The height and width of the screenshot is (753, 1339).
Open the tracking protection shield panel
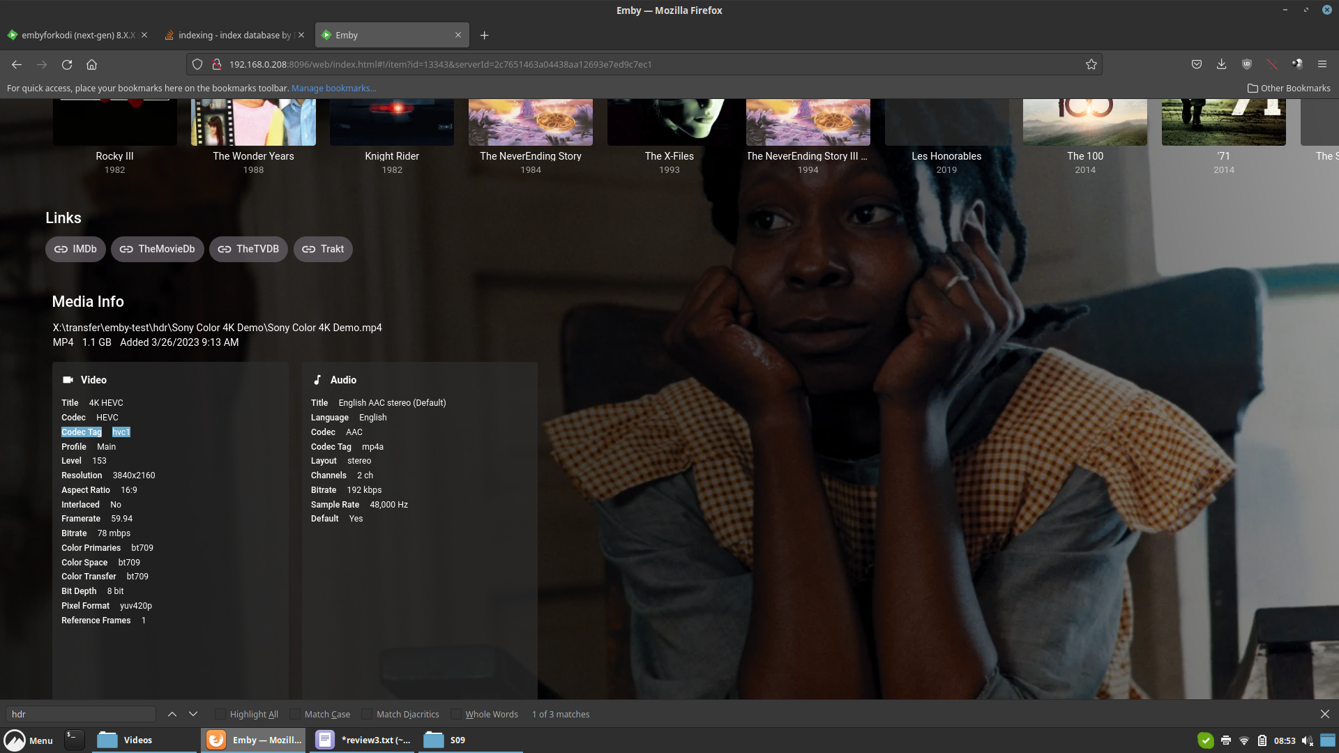[x=197, y=64]
